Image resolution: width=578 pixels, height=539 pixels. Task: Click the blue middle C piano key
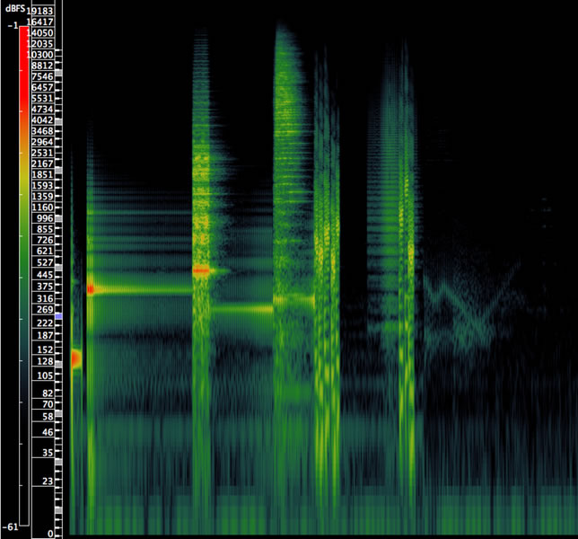(58, 317)
